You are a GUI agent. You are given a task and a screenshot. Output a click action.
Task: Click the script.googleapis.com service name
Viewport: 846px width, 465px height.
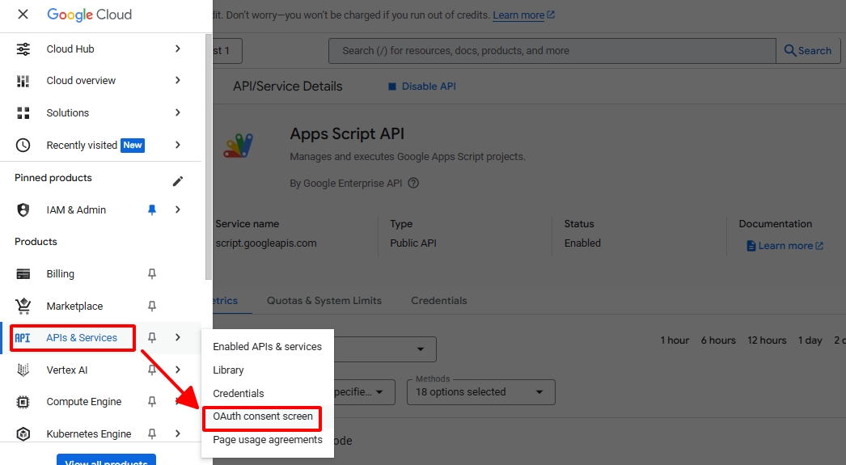click(266, 243)
